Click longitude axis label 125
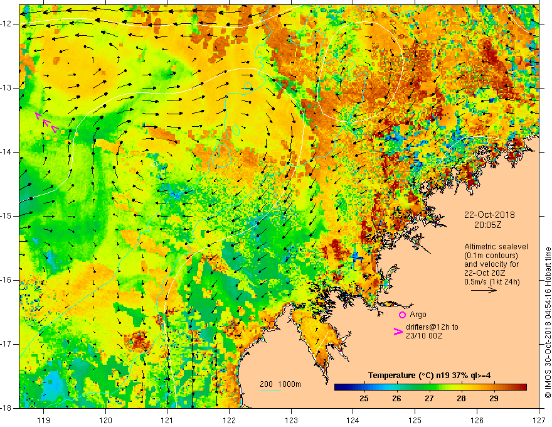The height and width of the screenshot is (427, 552). [x=415, y=420]
